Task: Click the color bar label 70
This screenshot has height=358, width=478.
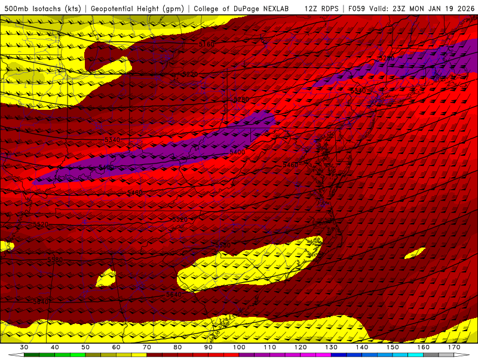Action: point(146,347)
